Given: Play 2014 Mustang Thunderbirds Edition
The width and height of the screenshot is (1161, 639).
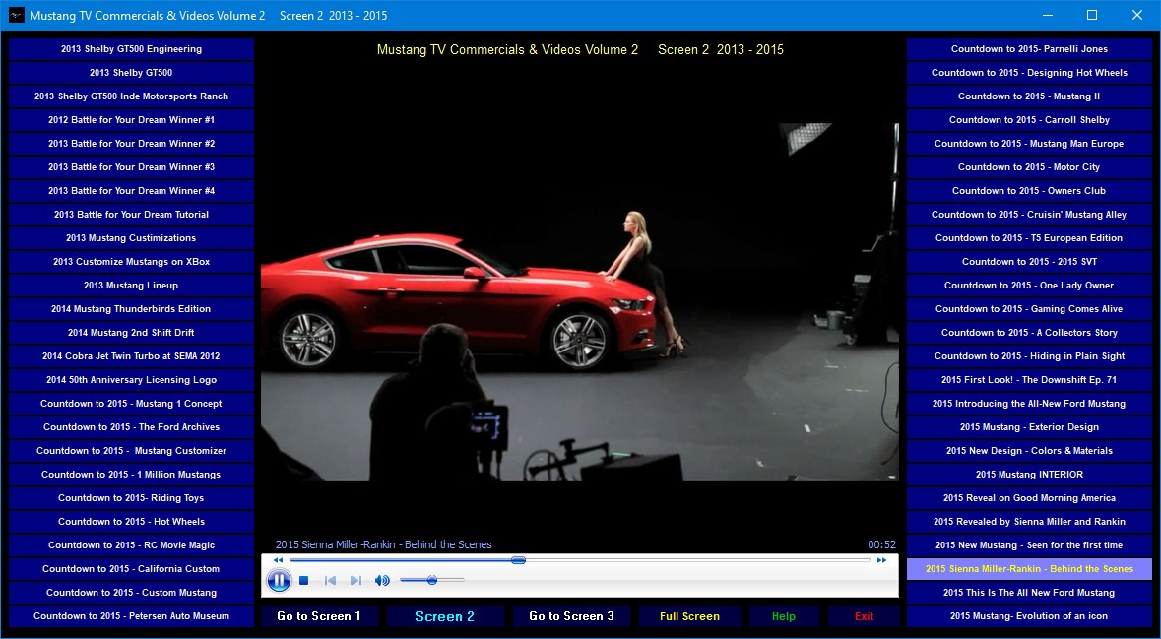Looking at the screenshot, I should point(131,309).
